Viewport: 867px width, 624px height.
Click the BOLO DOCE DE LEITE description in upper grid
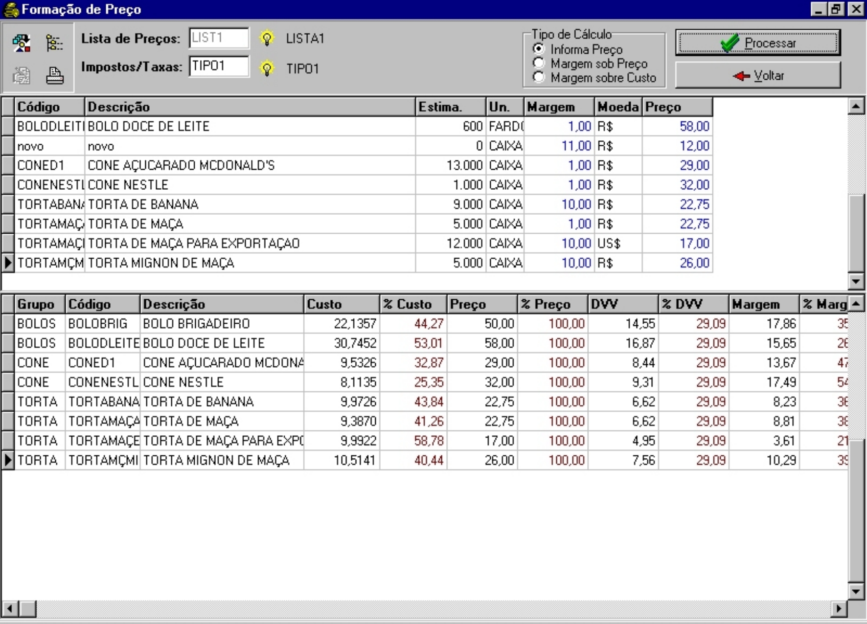click(x=250, y=126)
